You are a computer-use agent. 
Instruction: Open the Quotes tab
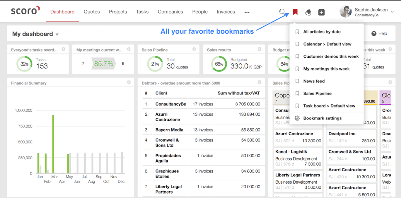[92, 12]
